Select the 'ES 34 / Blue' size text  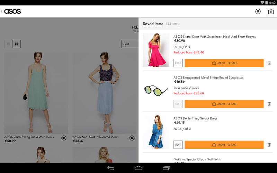tap(182, 129)
